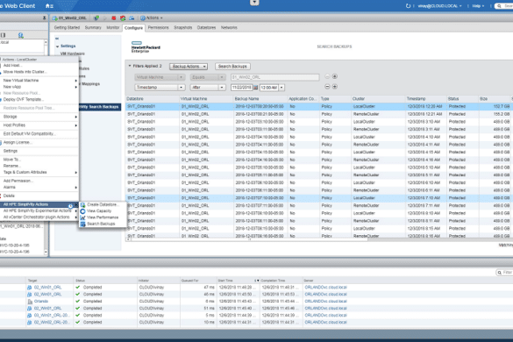
Task: Click plus icon on Virtual Machine filter row
Action: click(x=335, y=76)
